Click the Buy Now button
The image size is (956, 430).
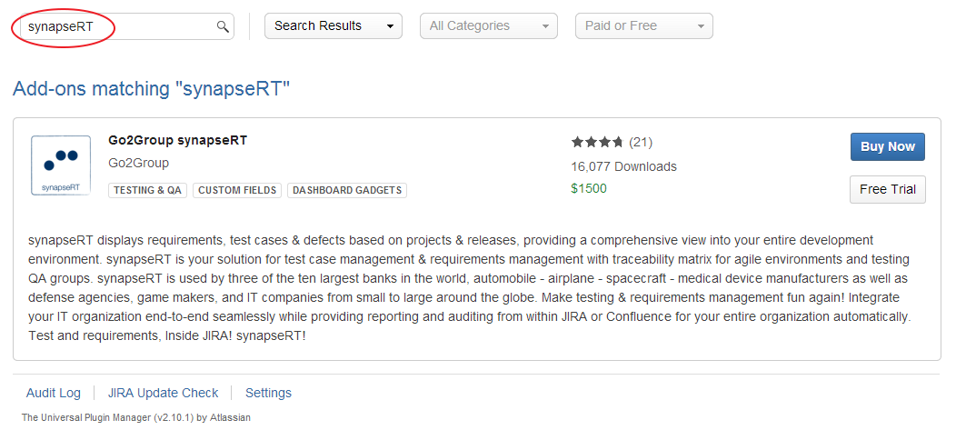887,146
